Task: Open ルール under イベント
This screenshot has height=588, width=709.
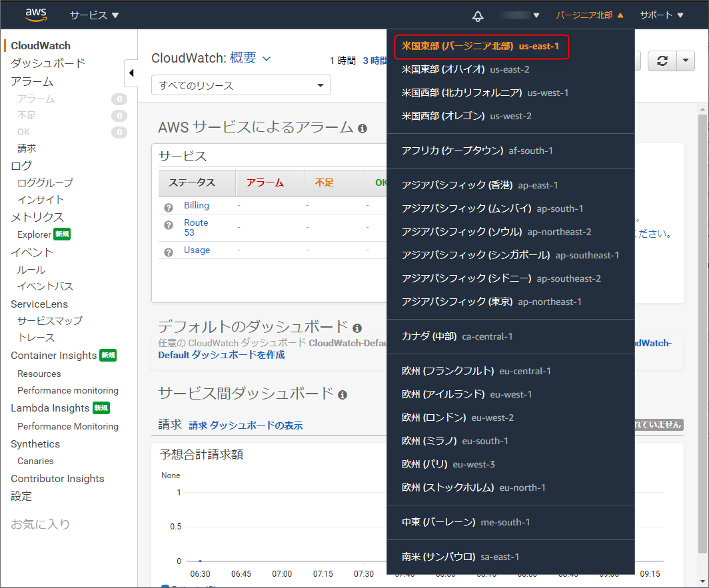Action: (x=31, y=270)
